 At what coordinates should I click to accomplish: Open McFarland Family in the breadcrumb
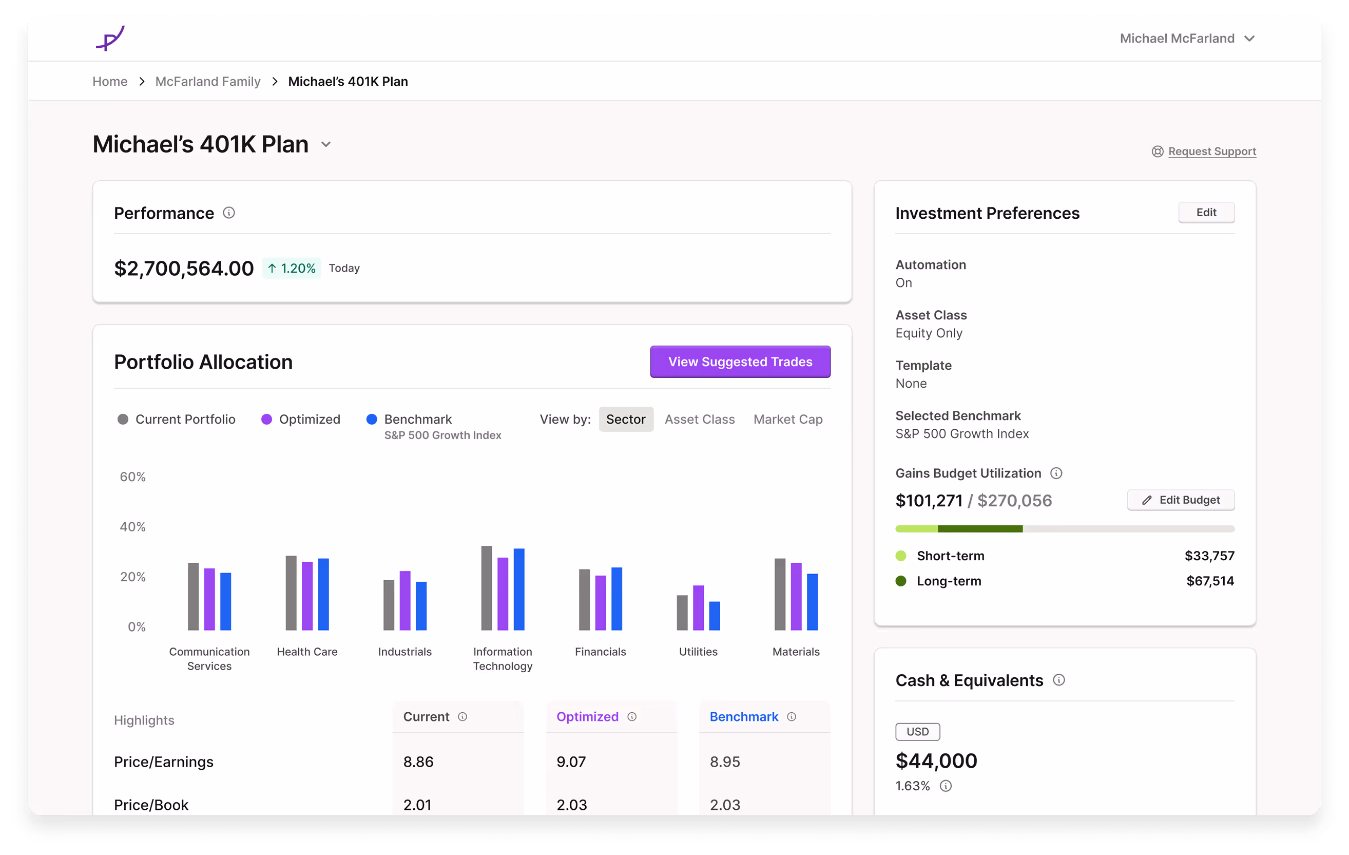coord(208,81)
